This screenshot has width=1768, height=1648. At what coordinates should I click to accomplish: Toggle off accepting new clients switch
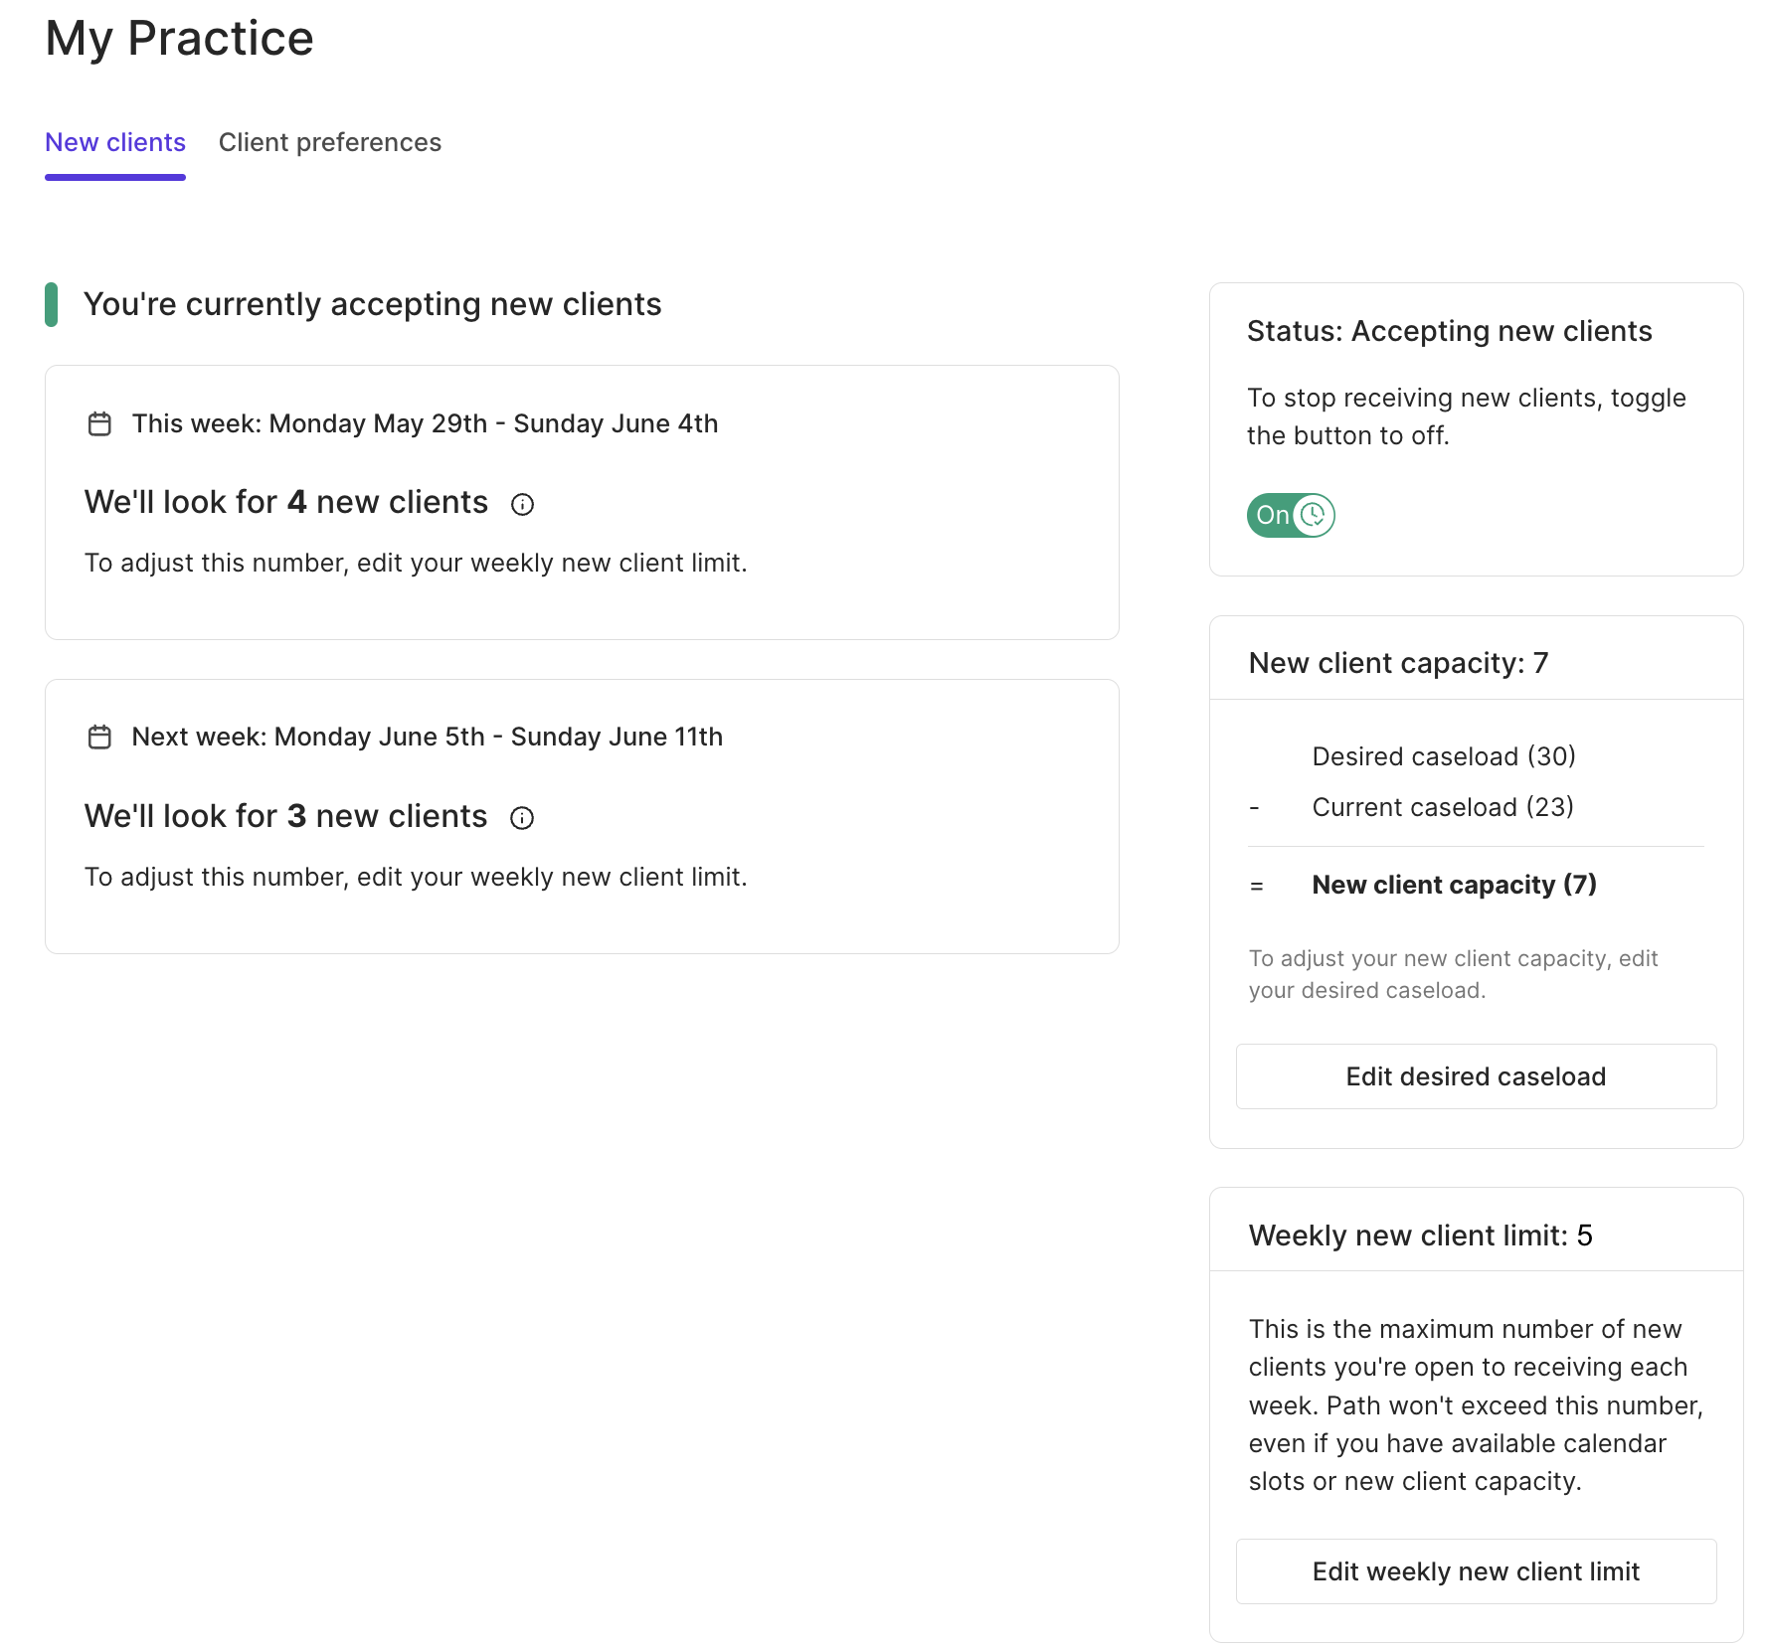click(x=1290, y=515)
